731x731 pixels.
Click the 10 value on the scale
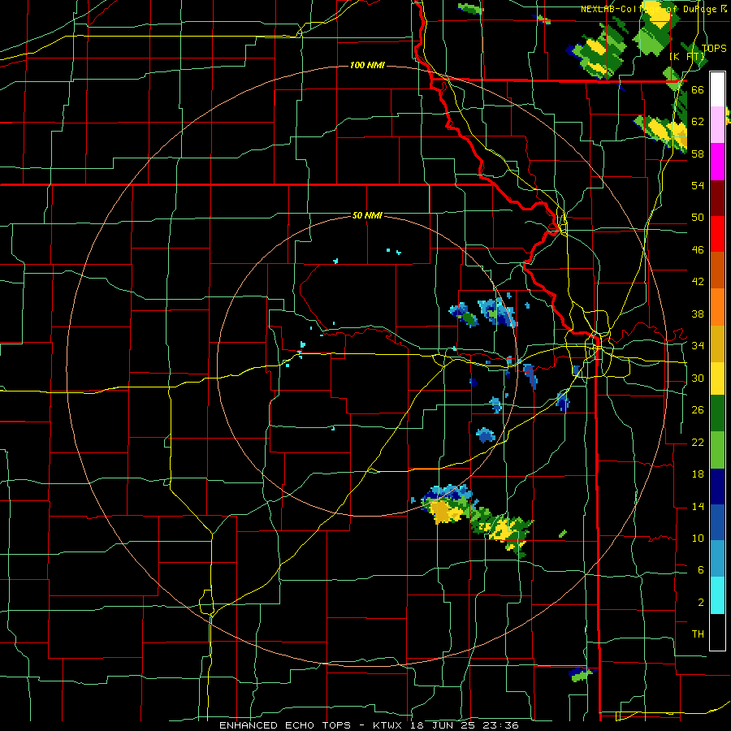click(698, 538)
